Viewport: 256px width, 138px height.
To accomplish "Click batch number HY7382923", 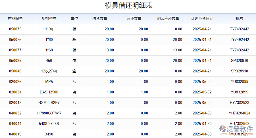I will pyautogui.click(x=239, y=103).
